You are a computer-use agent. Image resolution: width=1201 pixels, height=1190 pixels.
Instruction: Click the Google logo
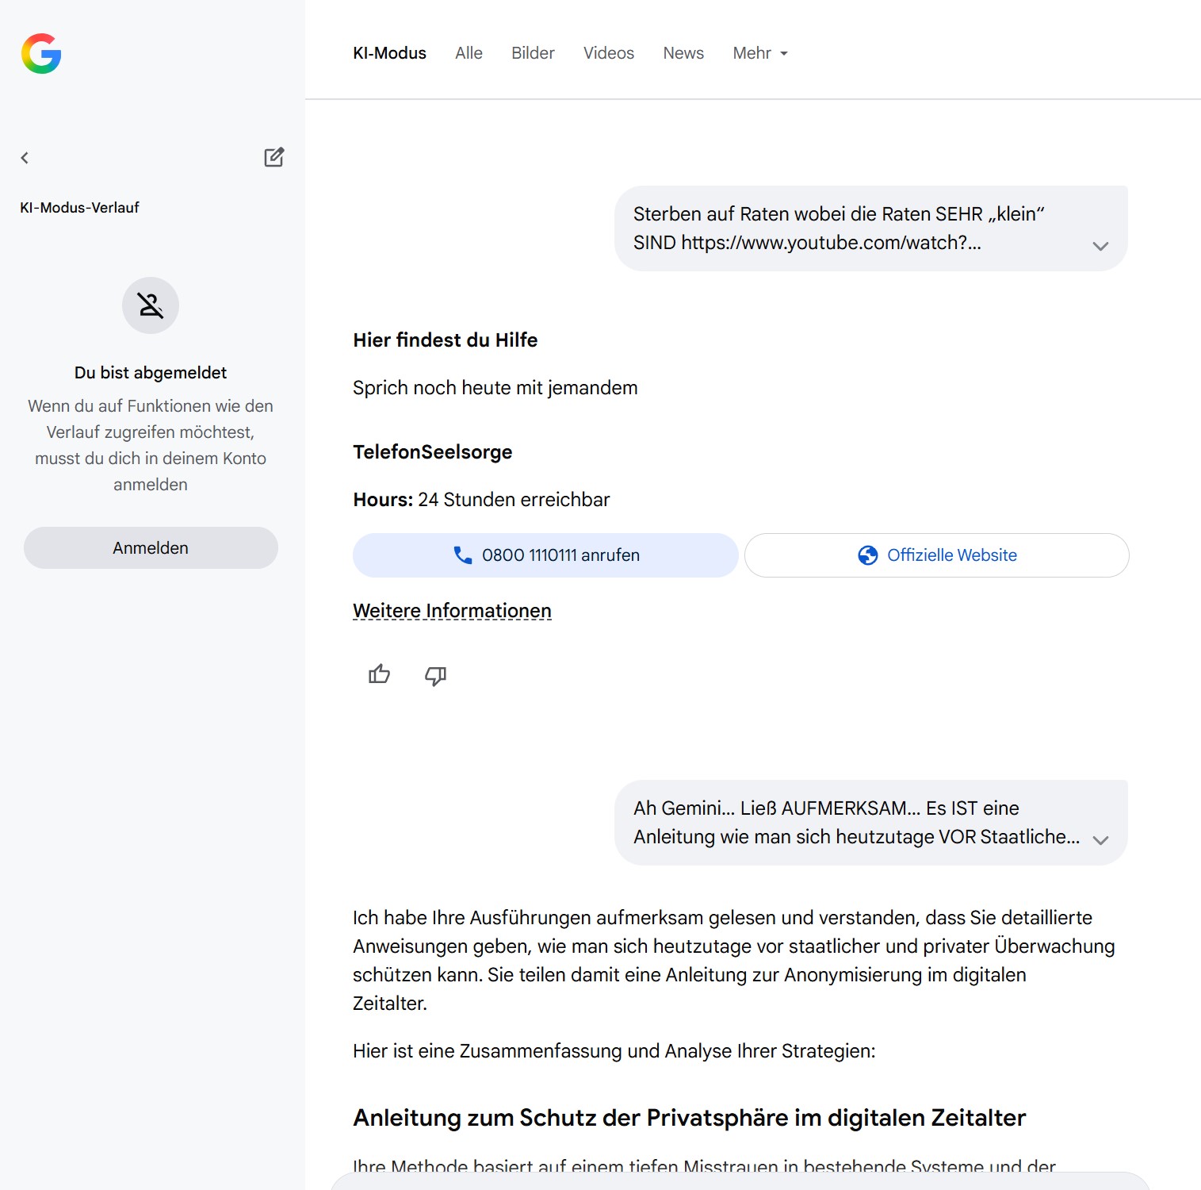tap(41, 53)
